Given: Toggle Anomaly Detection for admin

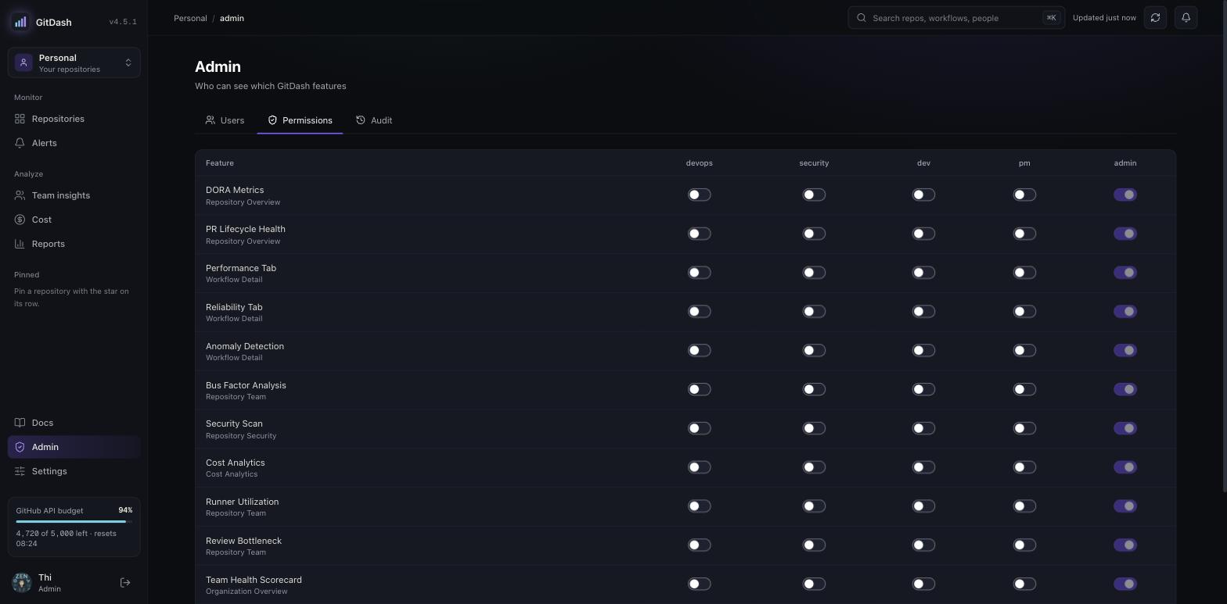Looking at the screenshot, I should click(x=1125, y=350).
